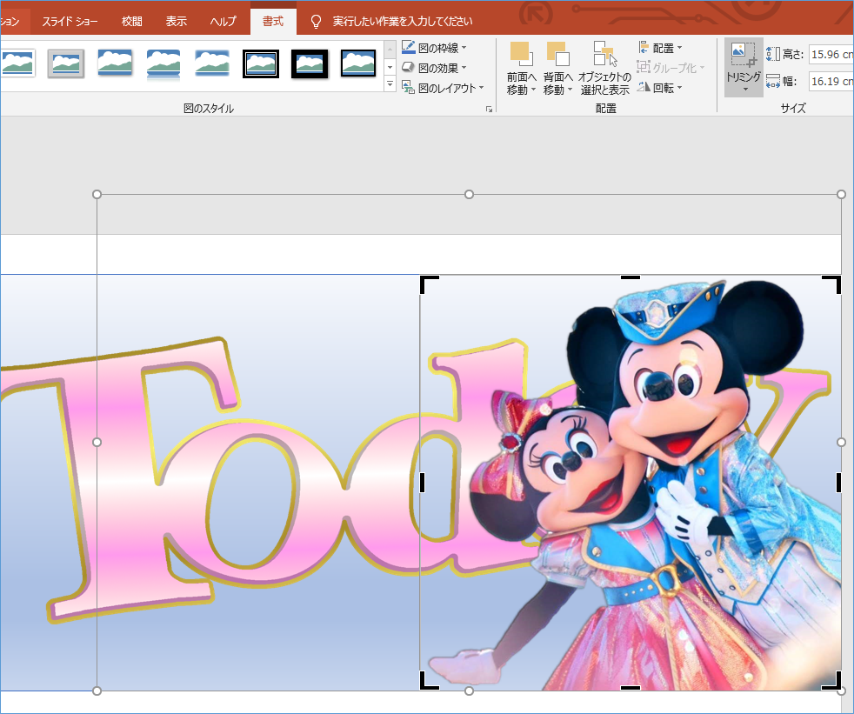Screen dimensions: 854x714
Task: Click the トリミング crop icon
Action: (744, 55)
